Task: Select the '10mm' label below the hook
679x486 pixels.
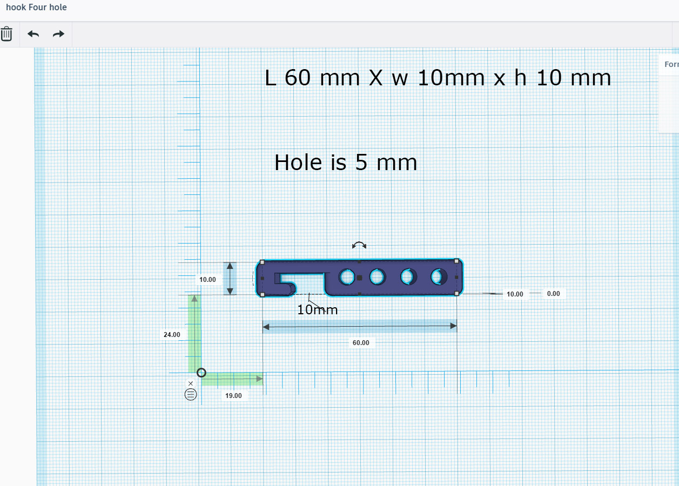Action: (x=318, y=309)
